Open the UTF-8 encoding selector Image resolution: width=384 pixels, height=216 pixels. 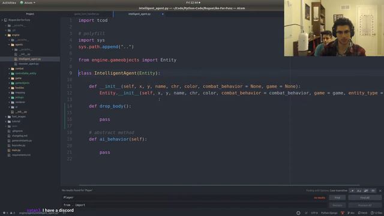314,213
